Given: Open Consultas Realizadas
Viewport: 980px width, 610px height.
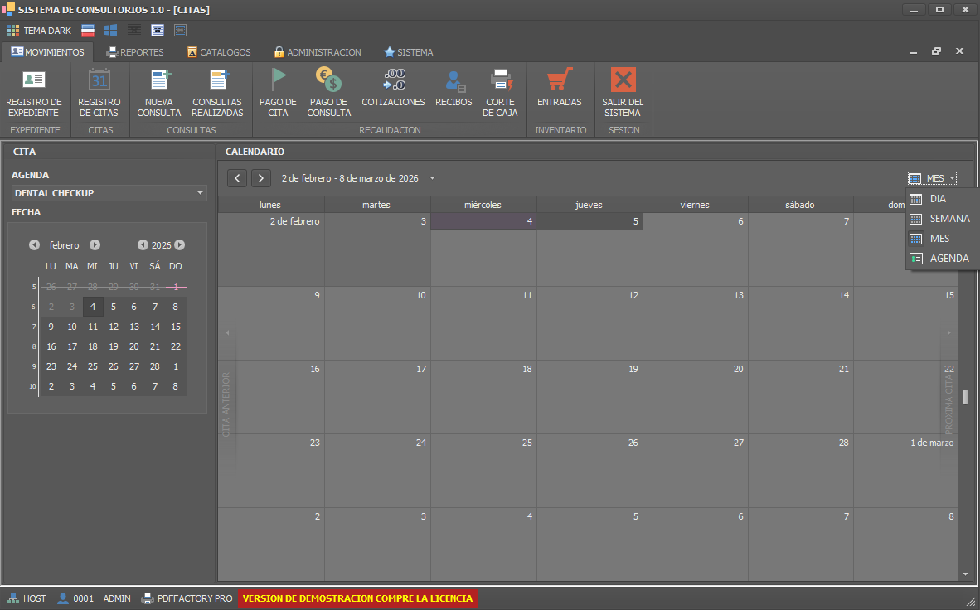Looking at the screenshot, I should pos(218,80).
